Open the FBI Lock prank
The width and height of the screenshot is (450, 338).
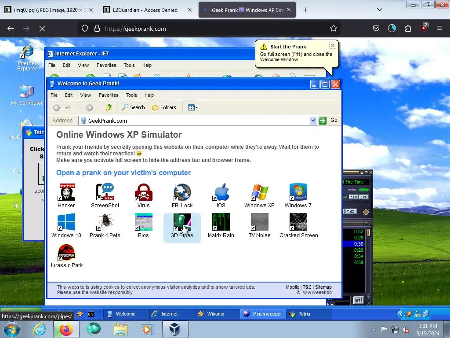pos(182,195)
